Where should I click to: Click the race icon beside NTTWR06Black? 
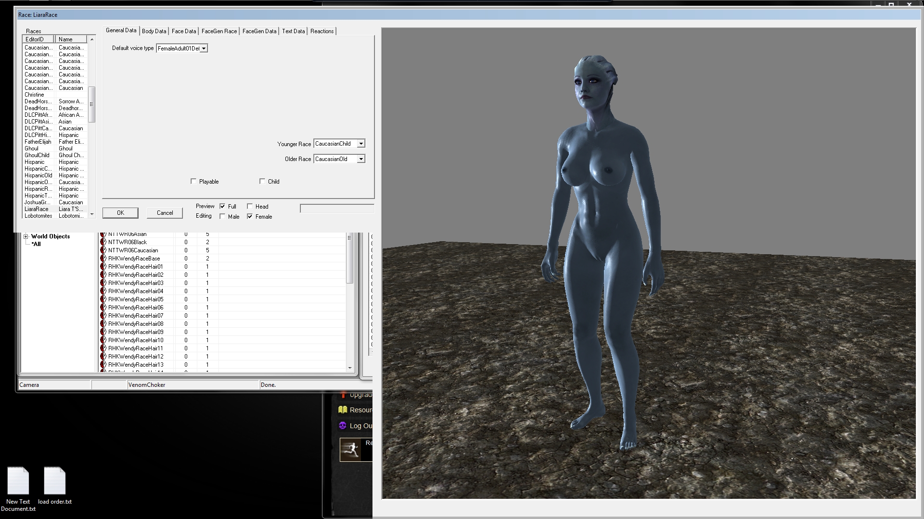103,242
